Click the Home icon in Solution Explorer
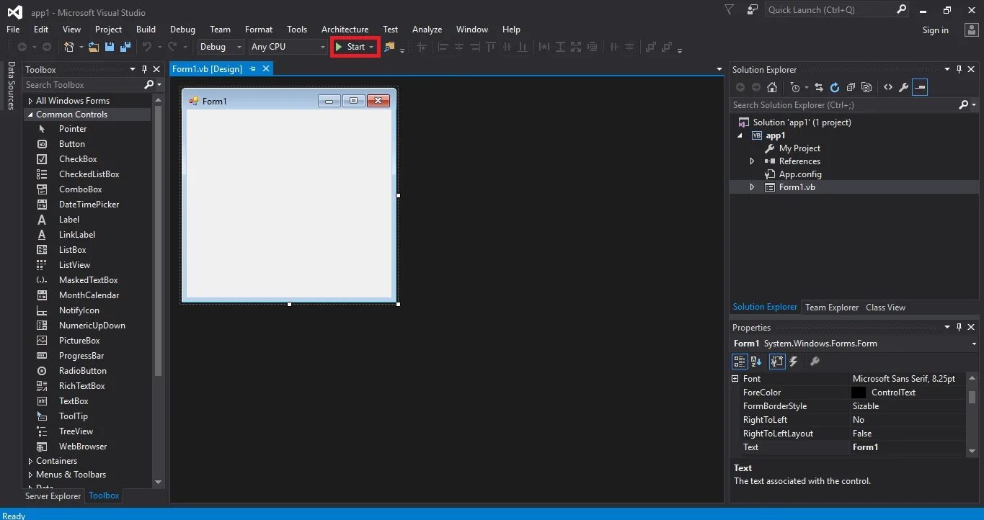This screenshot has height=520, width=984. pos(772,87)
